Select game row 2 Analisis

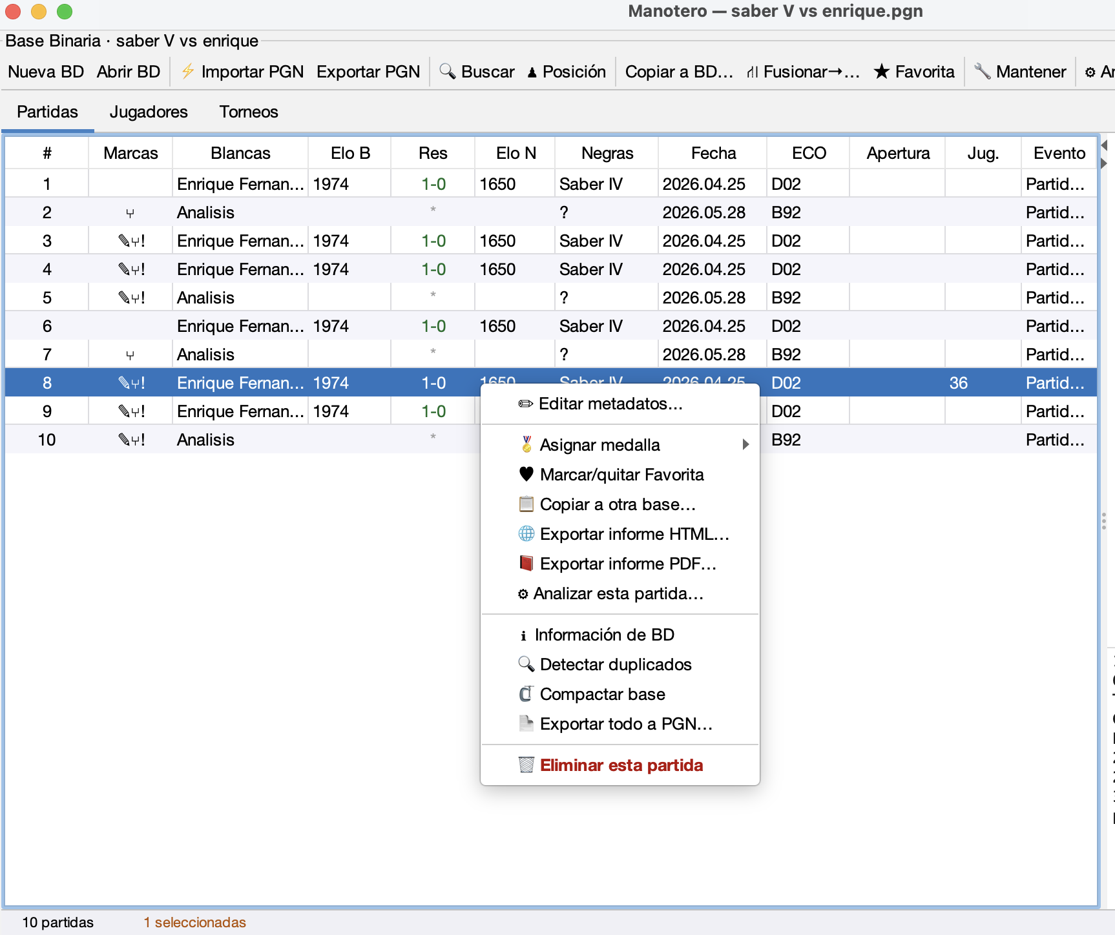[x=551, y=212]
